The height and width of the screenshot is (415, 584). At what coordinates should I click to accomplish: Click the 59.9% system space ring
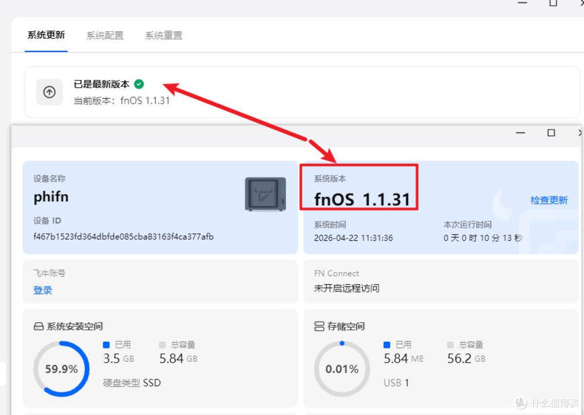62,369
